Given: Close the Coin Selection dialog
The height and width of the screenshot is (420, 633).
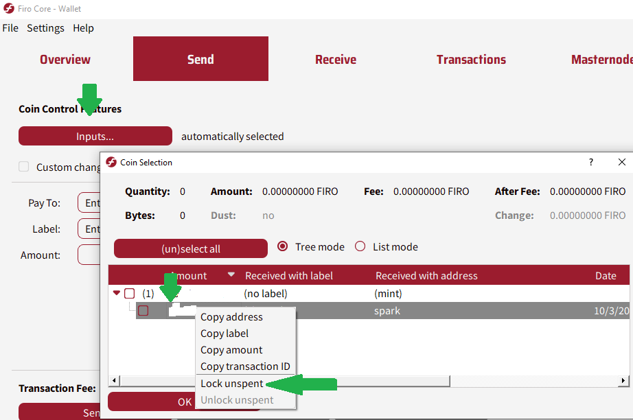Looking at the screenshot, I should tap(621, 163).
